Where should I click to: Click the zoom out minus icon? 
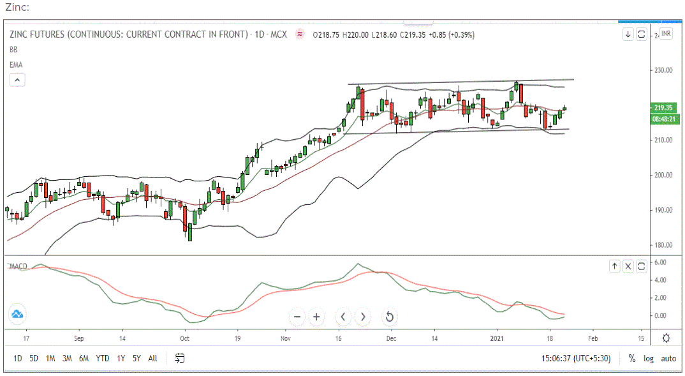(297, 317)
